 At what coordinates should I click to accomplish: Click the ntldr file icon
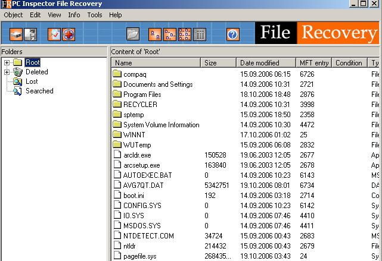point(117,246)
